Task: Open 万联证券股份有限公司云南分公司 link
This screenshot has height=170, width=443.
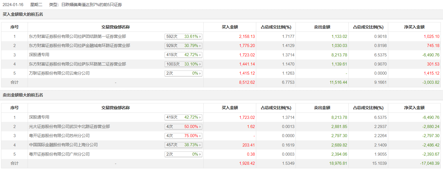Action: point(59,73)
